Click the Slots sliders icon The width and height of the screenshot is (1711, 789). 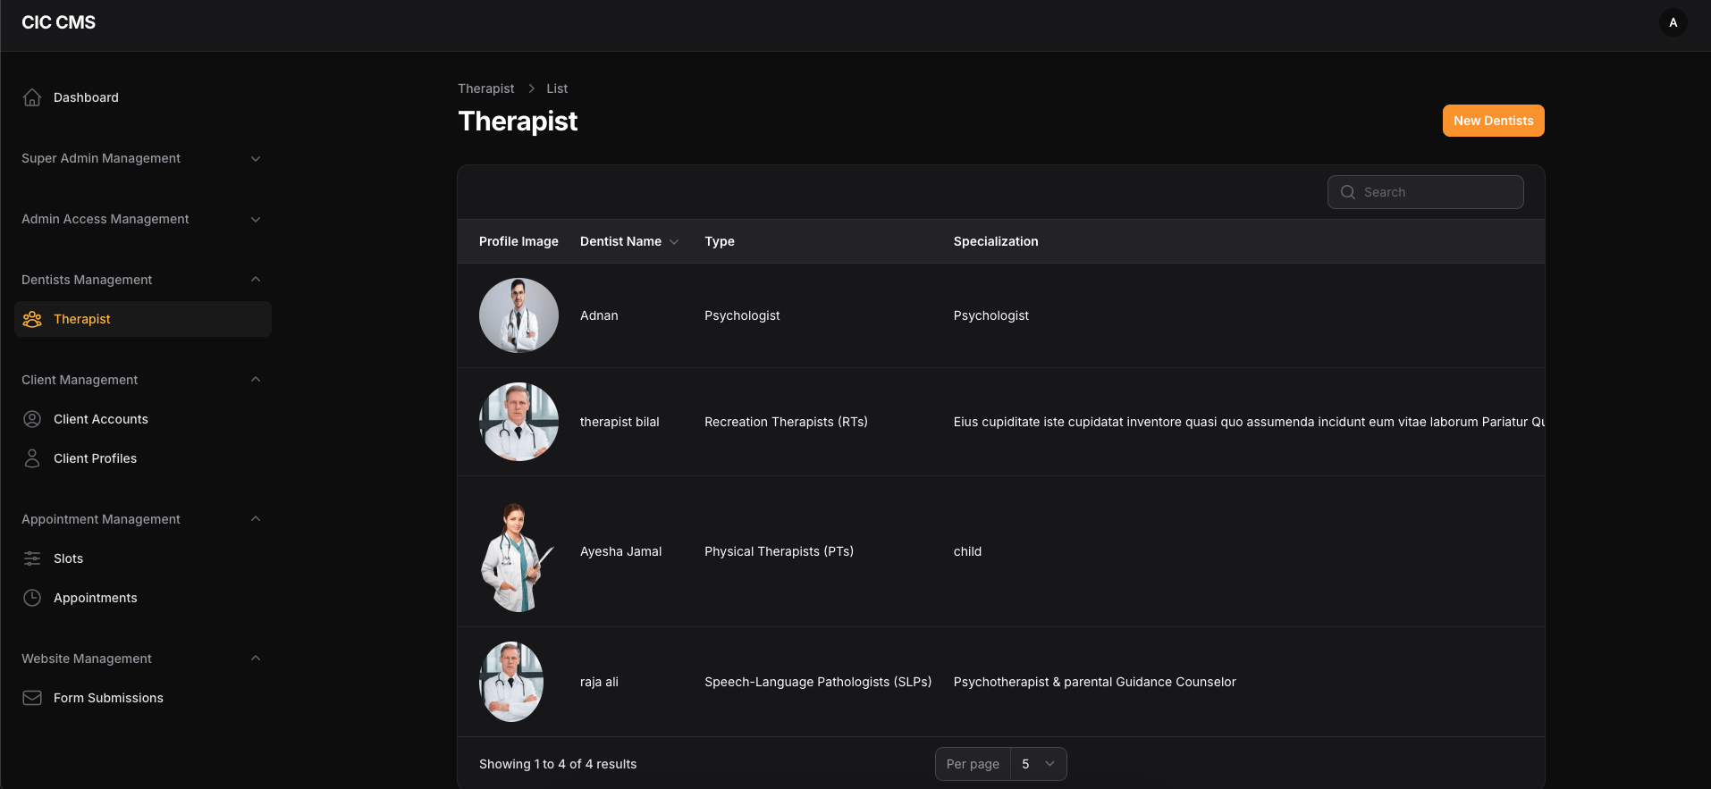[32, 558]
